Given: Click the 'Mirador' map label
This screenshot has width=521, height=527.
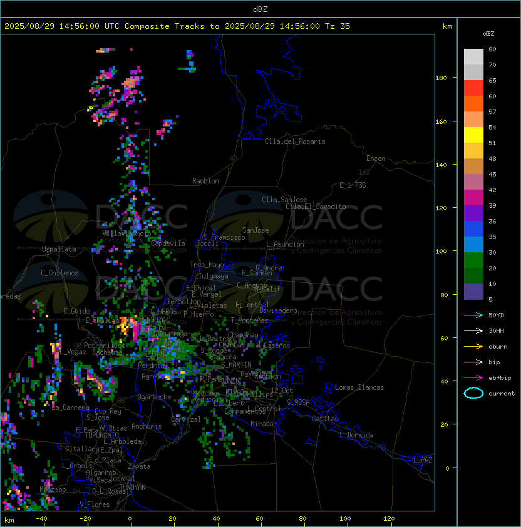Looking at the screenshot, I should point(264,424).
